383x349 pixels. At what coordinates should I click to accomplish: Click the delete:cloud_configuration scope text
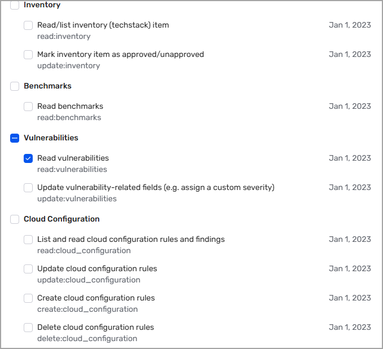(87, 338)
